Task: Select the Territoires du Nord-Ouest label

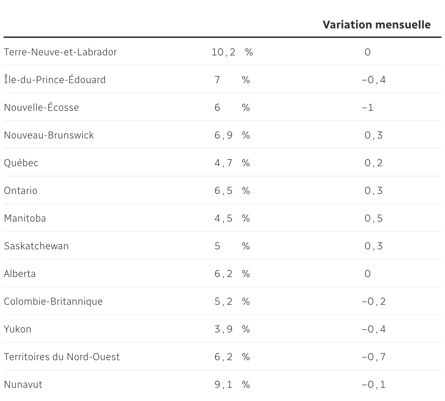Action: pos(62,357)
